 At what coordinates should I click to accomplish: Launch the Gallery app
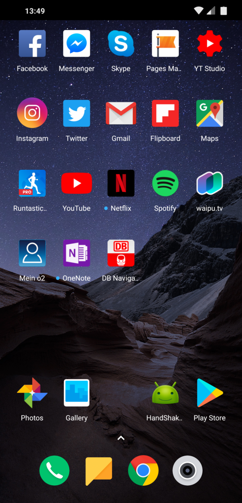coord(77,393)
